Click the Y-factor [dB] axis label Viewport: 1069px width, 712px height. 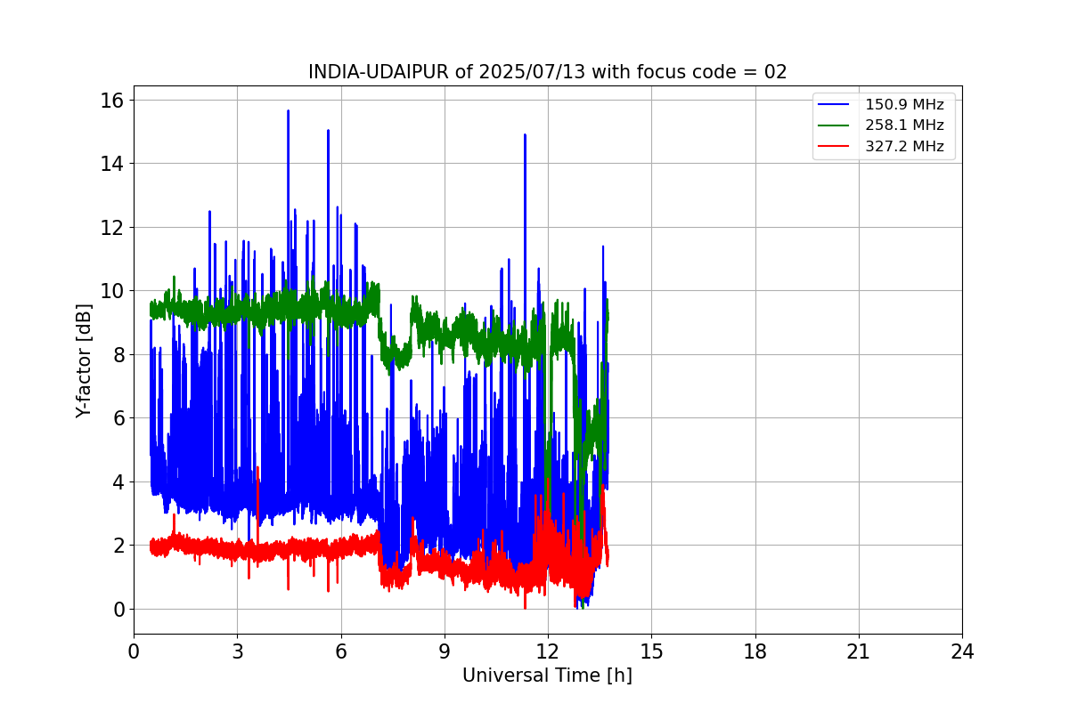(x=84, y=360)
